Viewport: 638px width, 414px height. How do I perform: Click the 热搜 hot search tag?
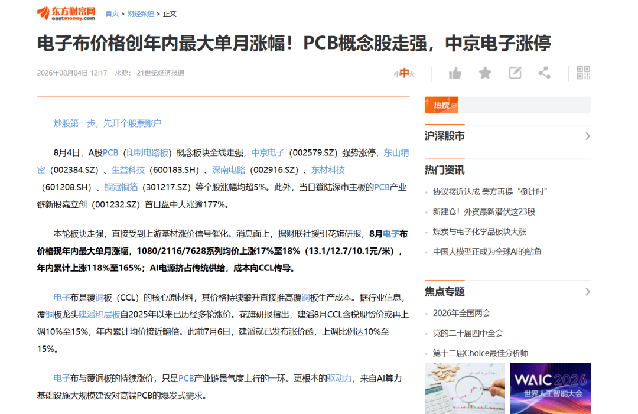coord(441,105)
